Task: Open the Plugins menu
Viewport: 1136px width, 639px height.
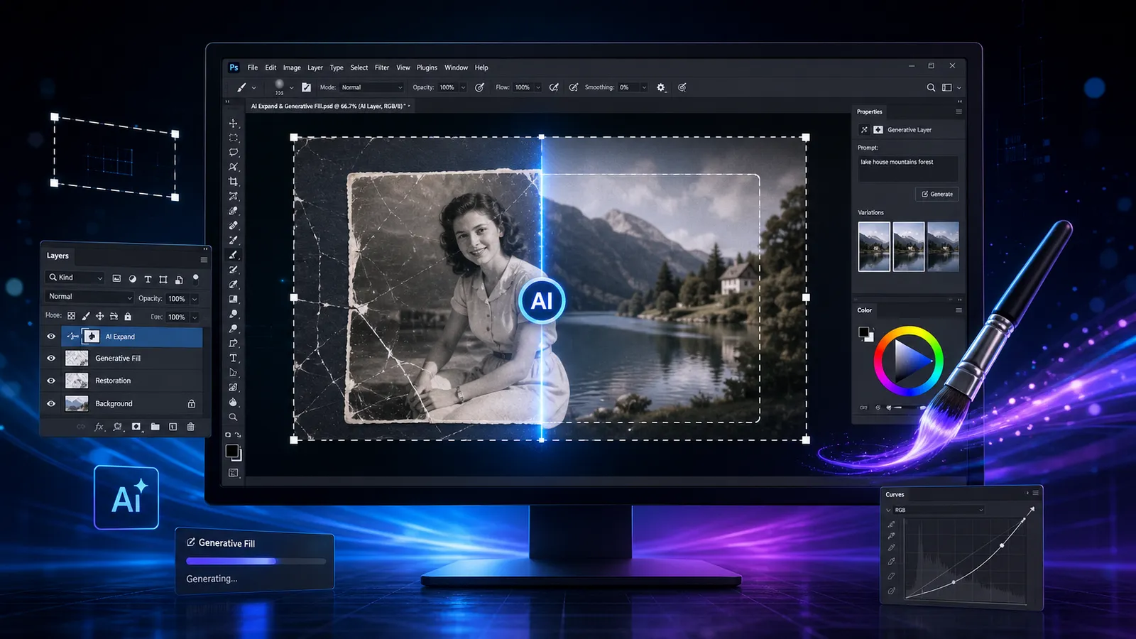Action: coord(427,67)
